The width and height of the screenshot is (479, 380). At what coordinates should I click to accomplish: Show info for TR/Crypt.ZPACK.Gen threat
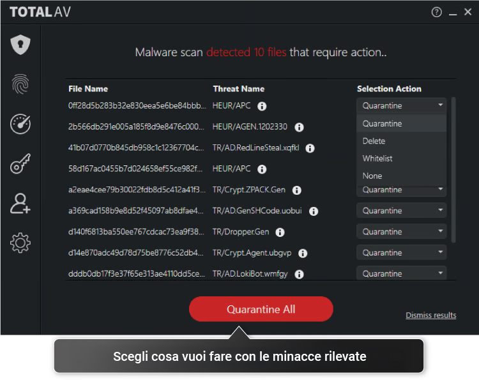pos(296,190)
